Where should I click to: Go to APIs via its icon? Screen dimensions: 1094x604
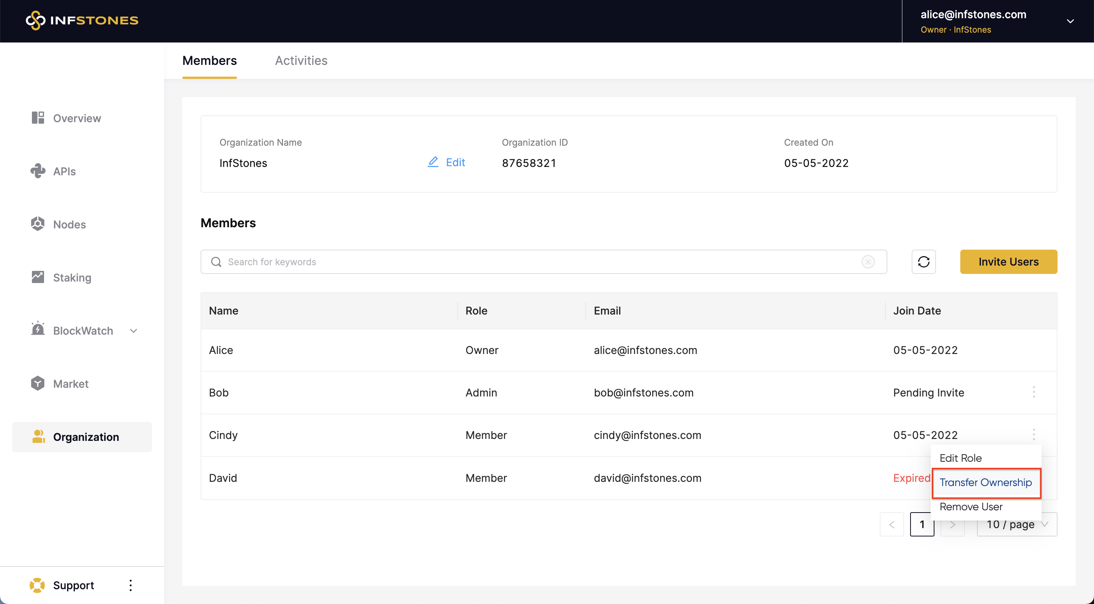point(38,171)
